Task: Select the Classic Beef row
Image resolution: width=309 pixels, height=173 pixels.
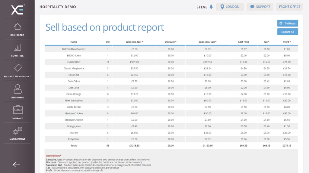Action: 74,62
